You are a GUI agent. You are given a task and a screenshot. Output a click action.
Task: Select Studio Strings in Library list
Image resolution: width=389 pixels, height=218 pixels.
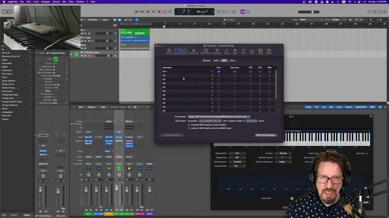pyautogui.click(x=9, y=88)
